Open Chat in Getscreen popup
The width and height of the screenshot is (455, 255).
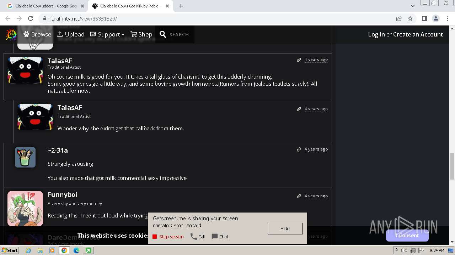(220, 237)
